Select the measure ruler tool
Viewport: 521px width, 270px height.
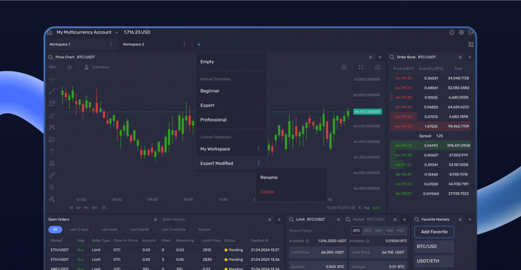click(52, 175)
